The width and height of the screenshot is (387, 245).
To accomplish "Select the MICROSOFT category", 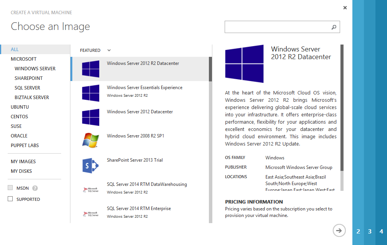I will pyautogui.click(x=24, y=59).
